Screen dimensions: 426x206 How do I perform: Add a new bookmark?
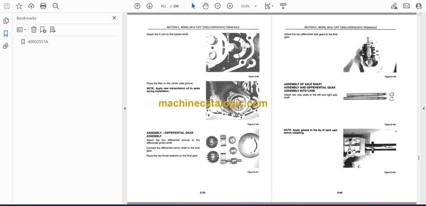click(43, 30)
